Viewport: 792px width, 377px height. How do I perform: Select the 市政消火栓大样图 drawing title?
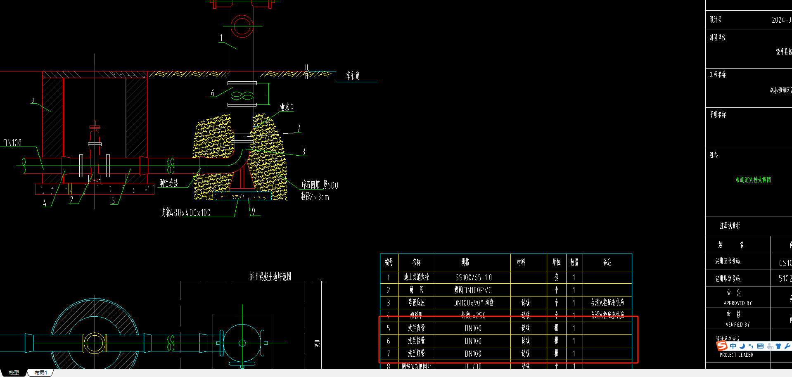(753, 180)
